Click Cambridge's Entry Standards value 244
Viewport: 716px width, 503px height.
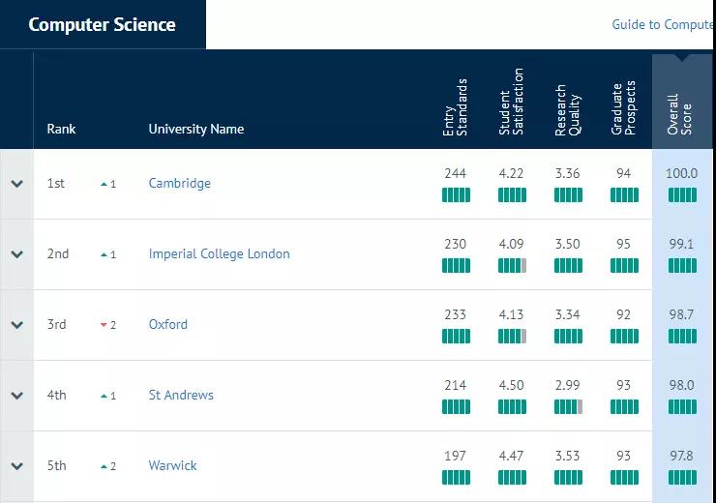[x=456, y=173]
